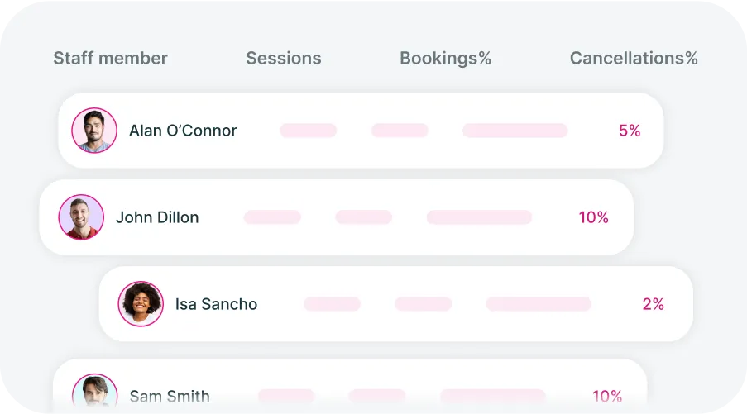Click the Cancellations% column header
The width and height of the screenshot is (747, 414).
(634, 58)
